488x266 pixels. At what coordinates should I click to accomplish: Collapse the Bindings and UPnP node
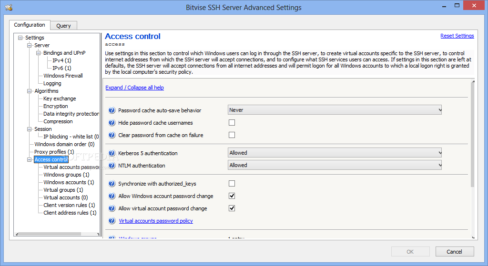(x=38, y=53)
